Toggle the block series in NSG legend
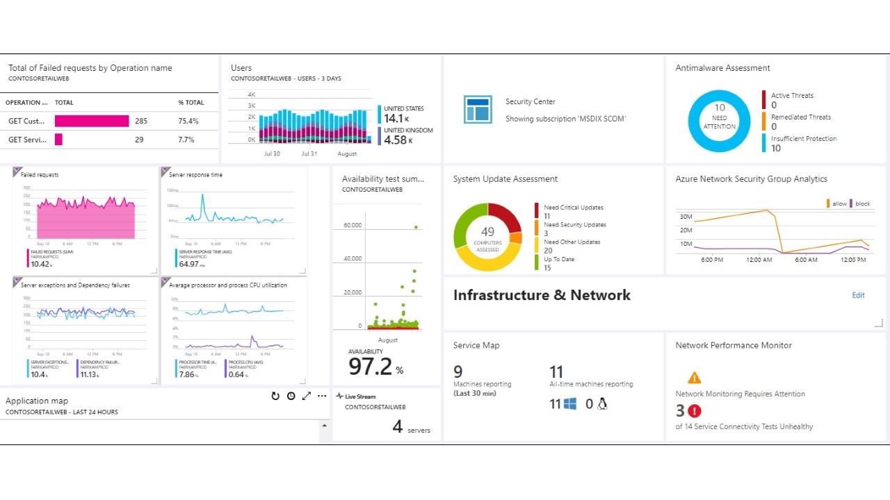 860,203
